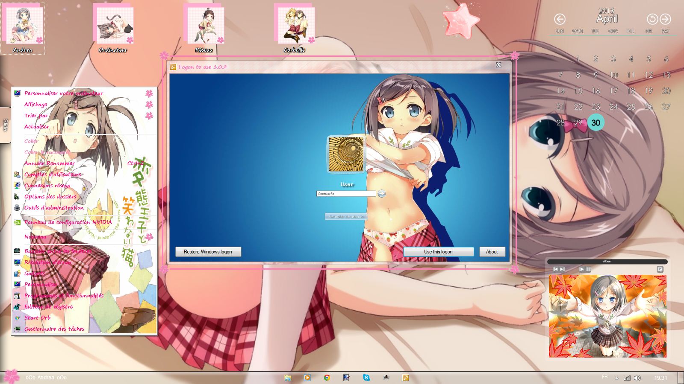Open the Réseau desktop icon
The height and width of the screenshot is (384, 684).
[204, 28]
